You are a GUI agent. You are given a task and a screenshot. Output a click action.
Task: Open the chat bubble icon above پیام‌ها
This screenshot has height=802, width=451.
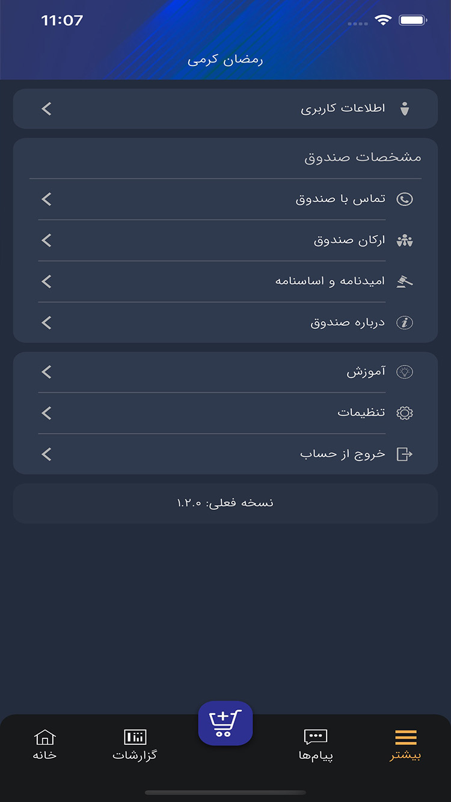tap(315, 736)
